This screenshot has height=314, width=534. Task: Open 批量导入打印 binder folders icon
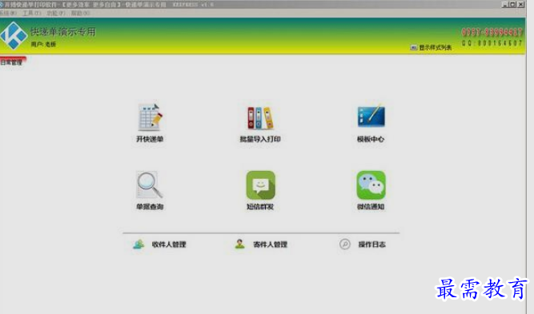coord(260,118)
